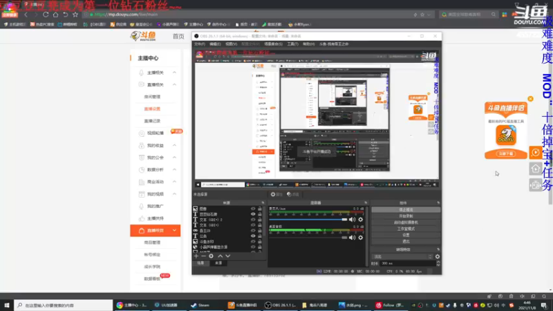Collapse the 主播相关 sidebar section
The image size is (553, 311).
coord(174,73)
